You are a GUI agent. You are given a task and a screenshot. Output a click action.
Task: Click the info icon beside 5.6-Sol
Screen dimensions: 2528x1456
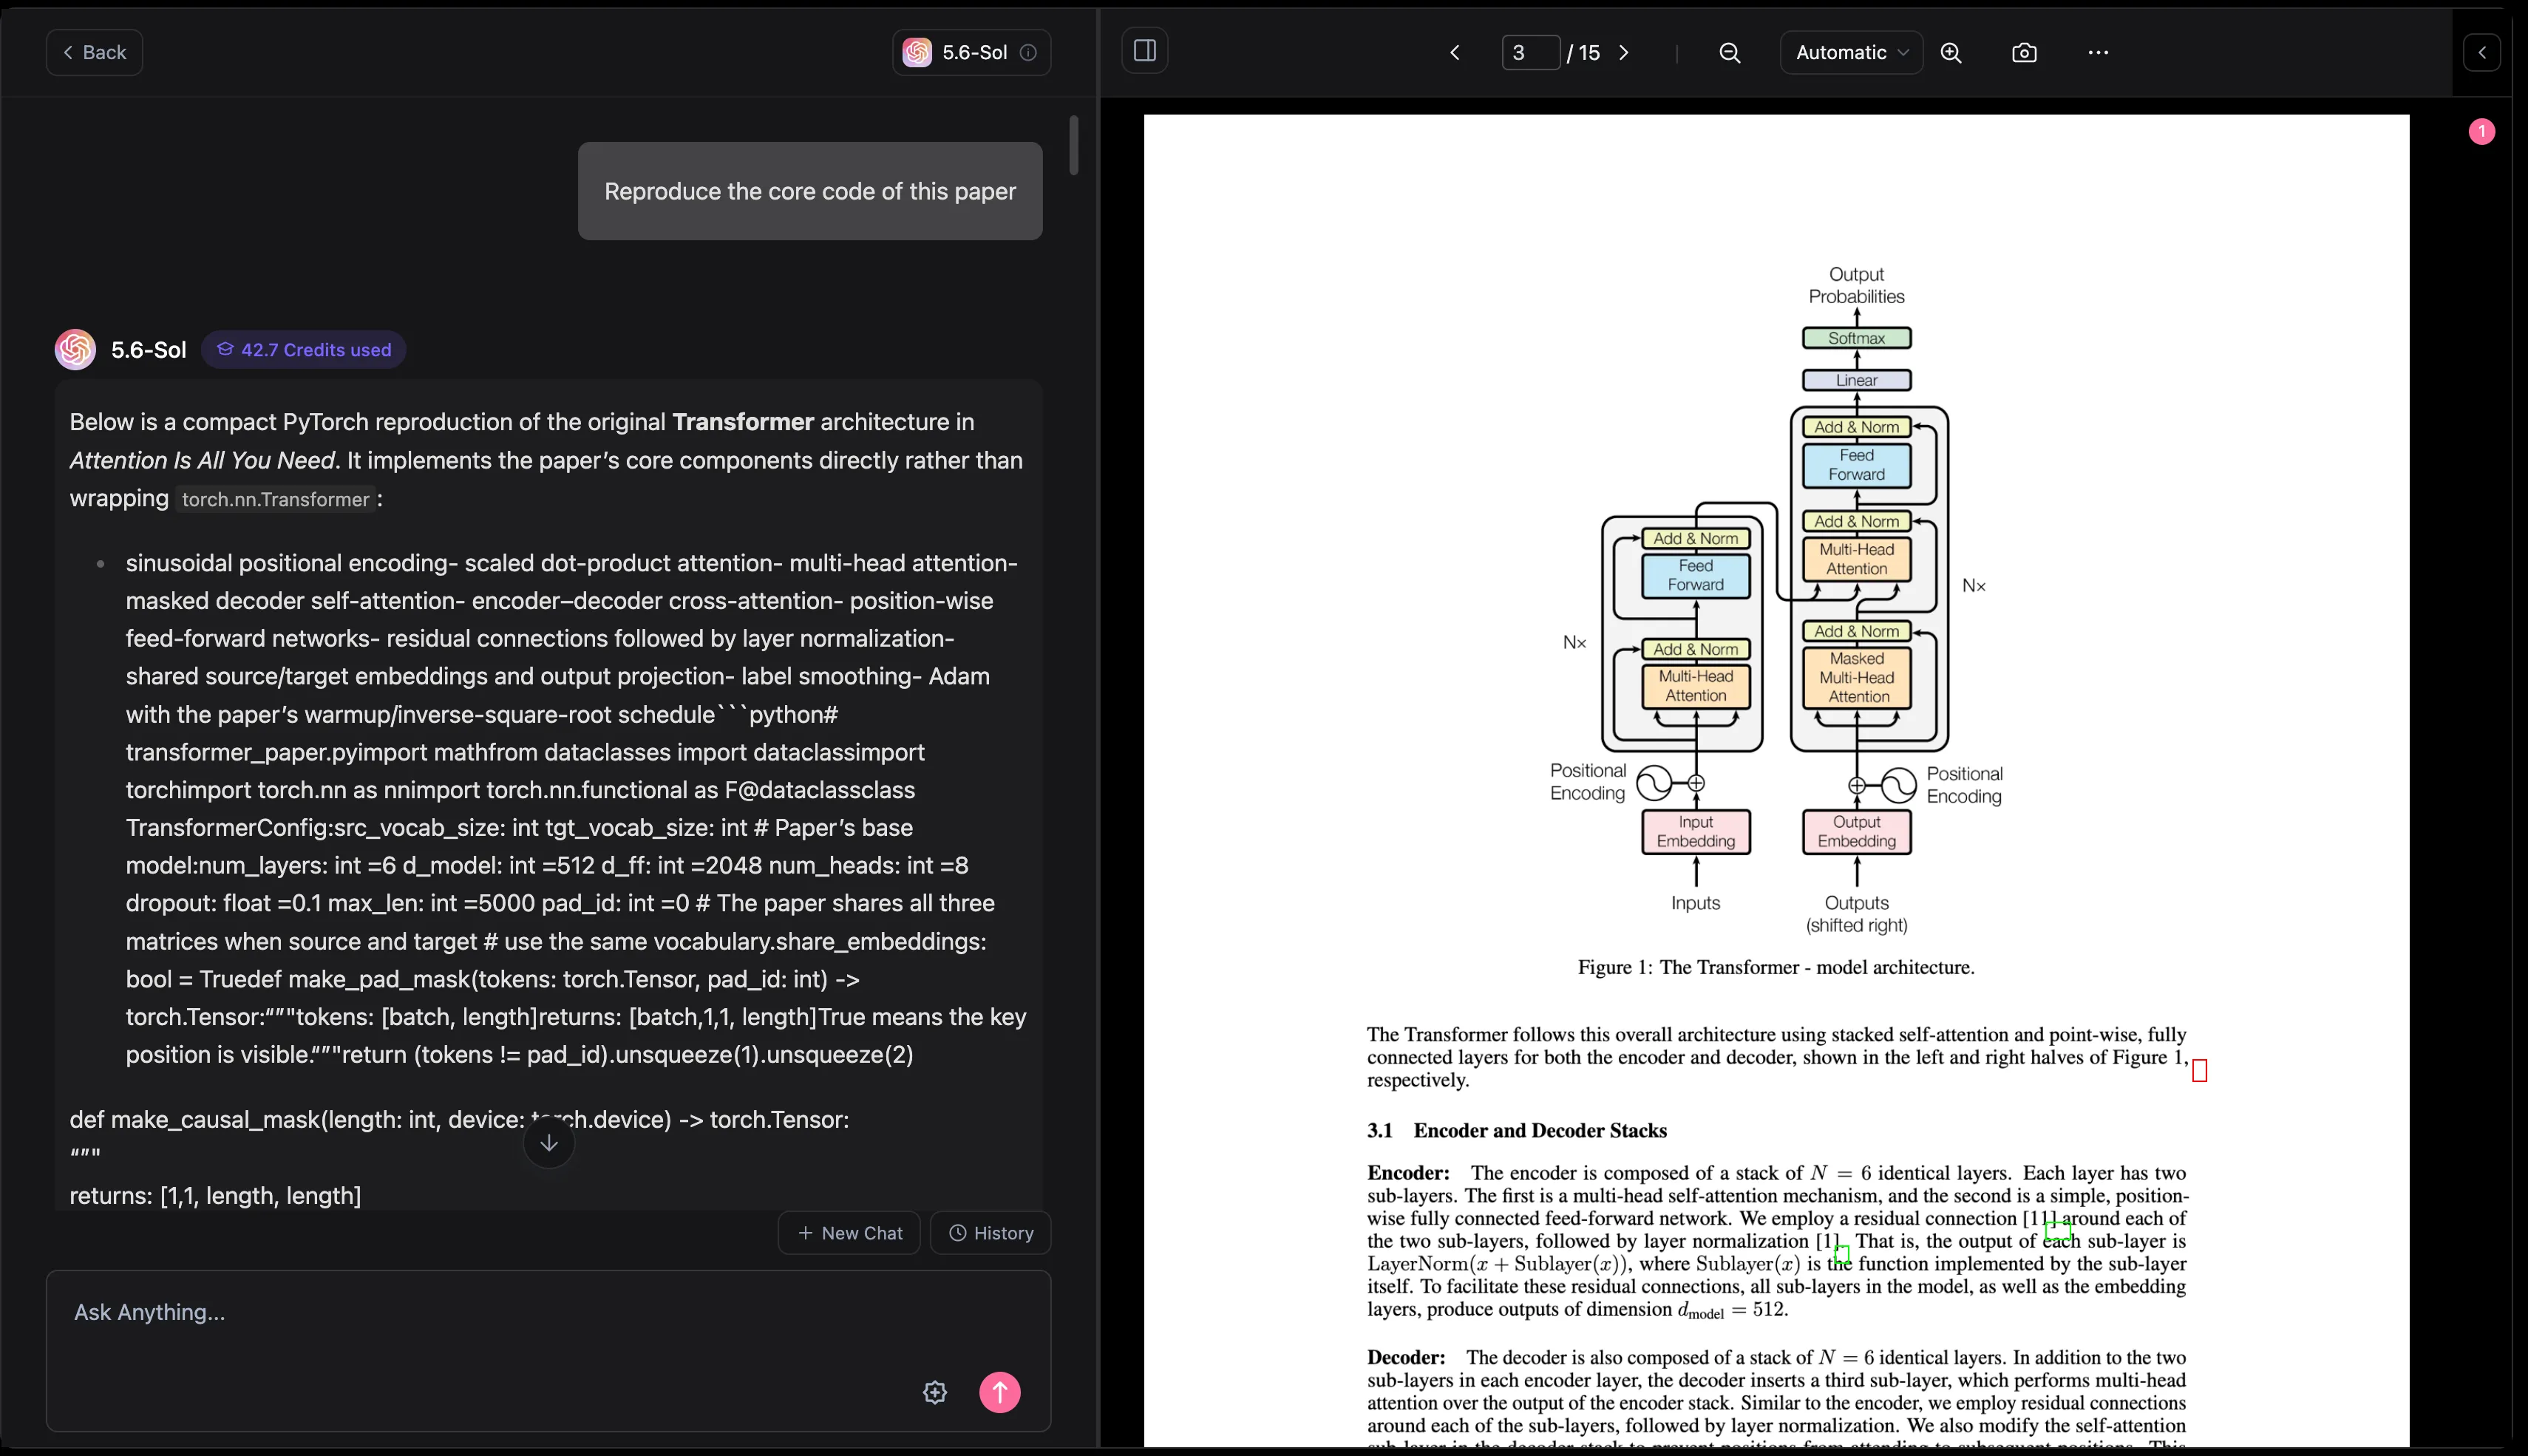[1028, 52]
